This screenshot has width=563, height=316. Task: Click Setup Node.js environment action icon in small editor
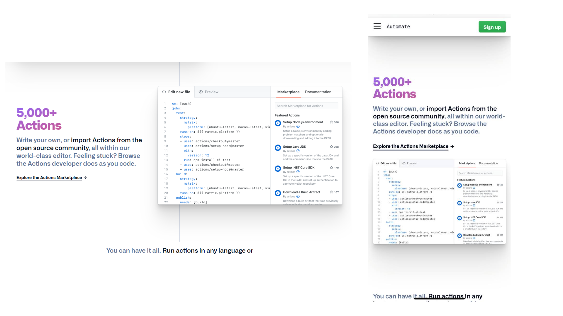coord(459,186)
